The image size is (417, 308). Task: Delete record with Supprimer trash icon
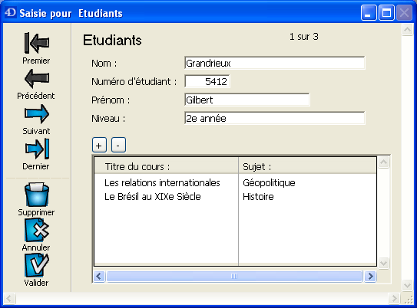point(37,195)
